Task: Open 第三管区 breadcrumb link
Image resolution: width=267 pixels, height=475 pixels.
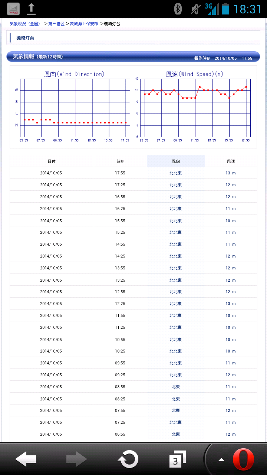Action: pyautogui.click(x=56, y=24)
